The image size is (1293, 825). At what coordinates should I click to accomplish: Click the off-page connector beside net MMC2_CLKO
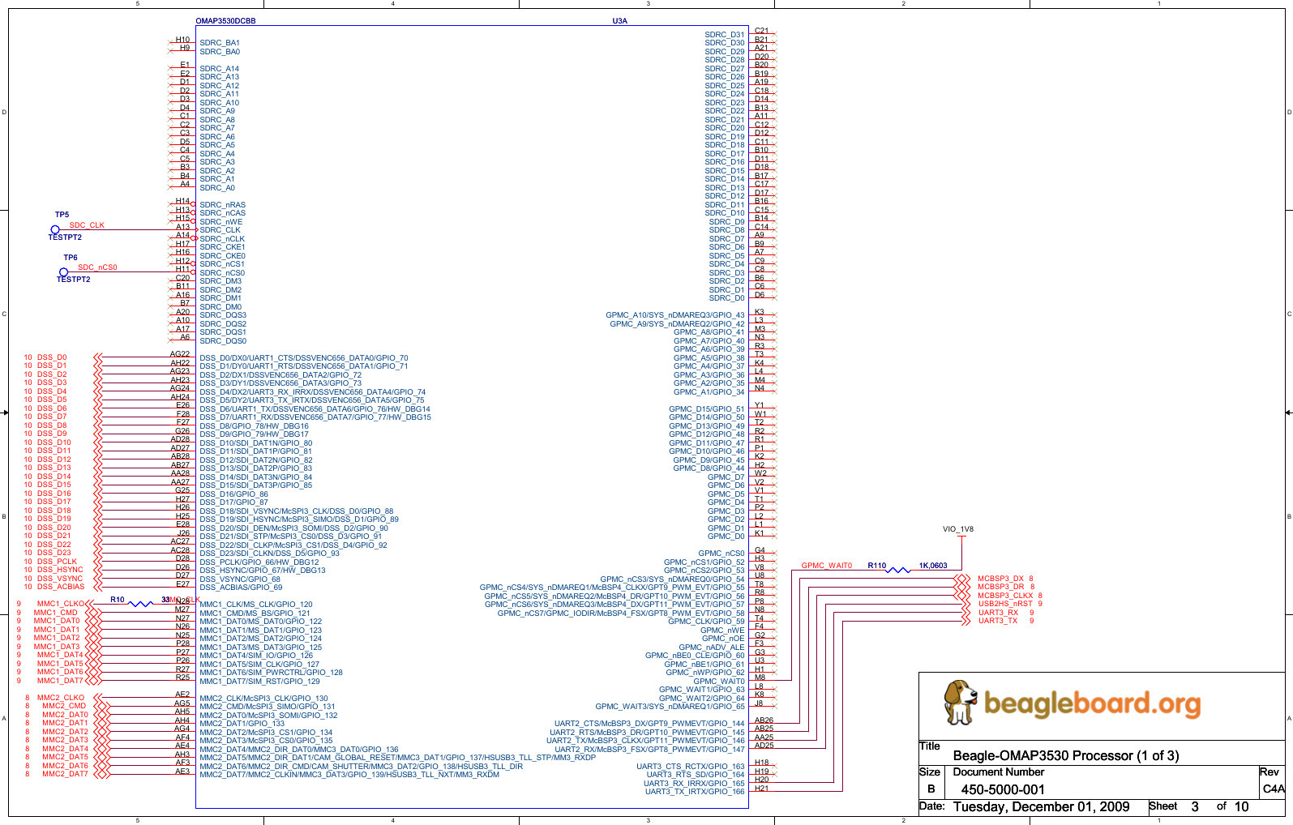(100, 698)
